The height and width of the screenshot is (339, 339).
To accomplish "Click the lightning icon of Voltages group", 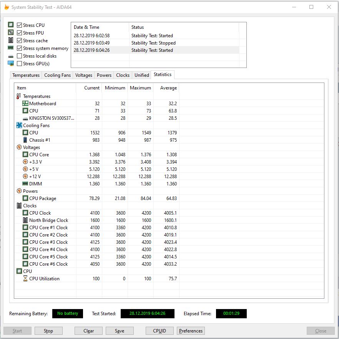I will tap(19, 147).
